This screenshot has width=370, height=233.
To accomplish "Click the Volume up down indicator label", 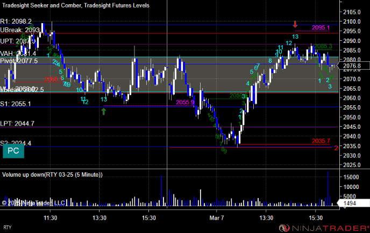I will 52,174.
